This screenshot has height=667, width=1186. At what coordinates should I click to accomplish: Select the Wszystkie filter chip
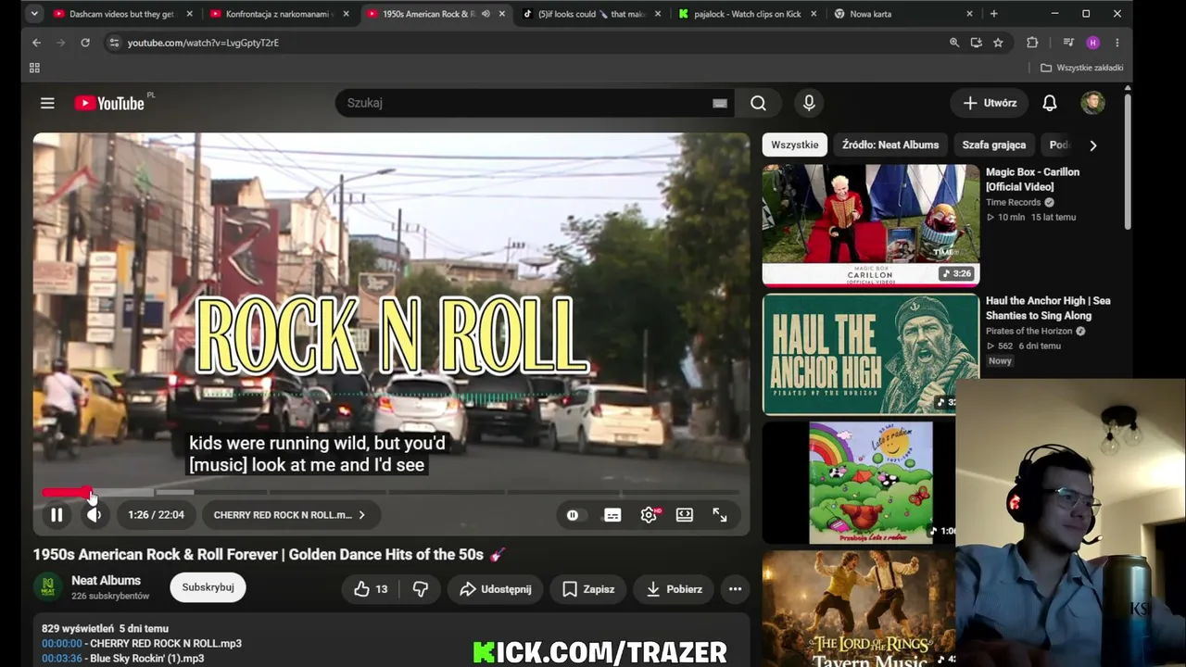795,145
